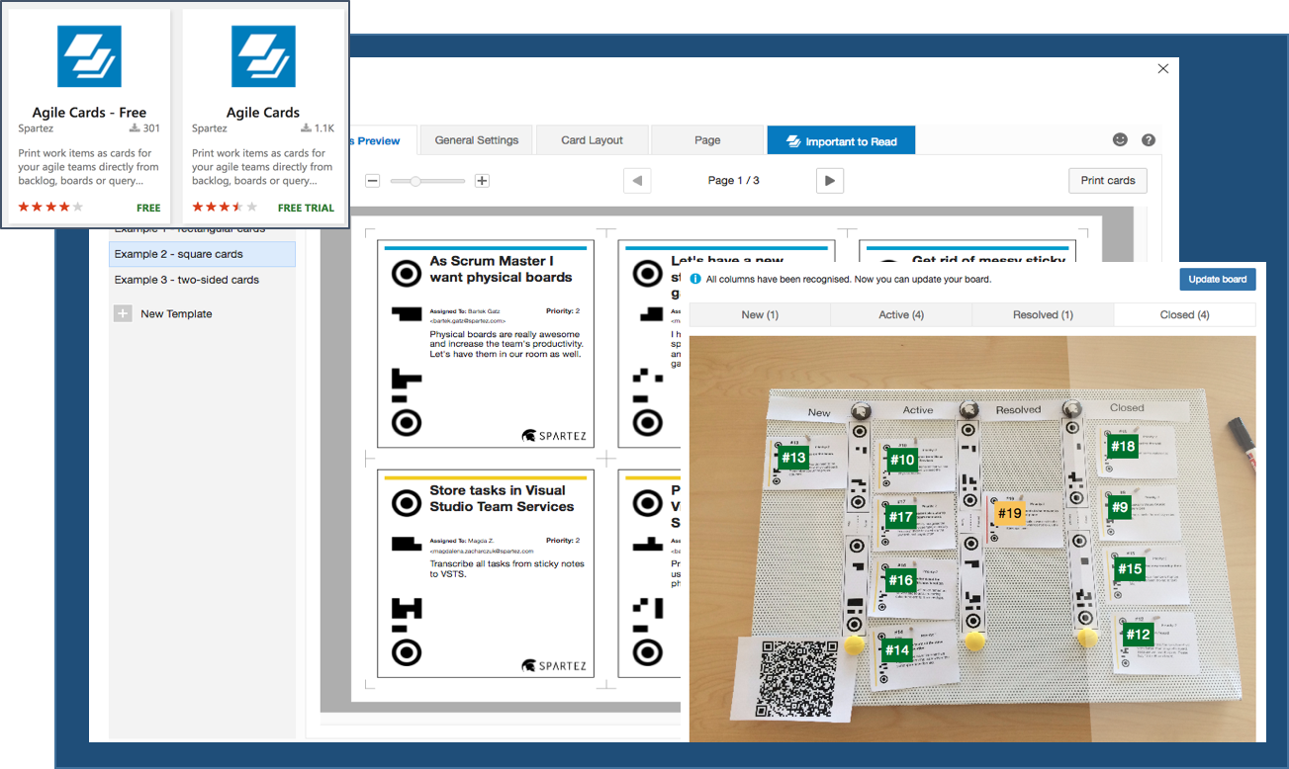Click the green #18 card marker

[x=1123, y=446]
